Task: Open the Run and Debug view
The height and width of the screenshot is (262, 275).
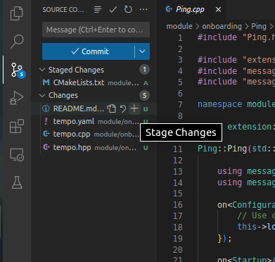Action: (17, 98)
